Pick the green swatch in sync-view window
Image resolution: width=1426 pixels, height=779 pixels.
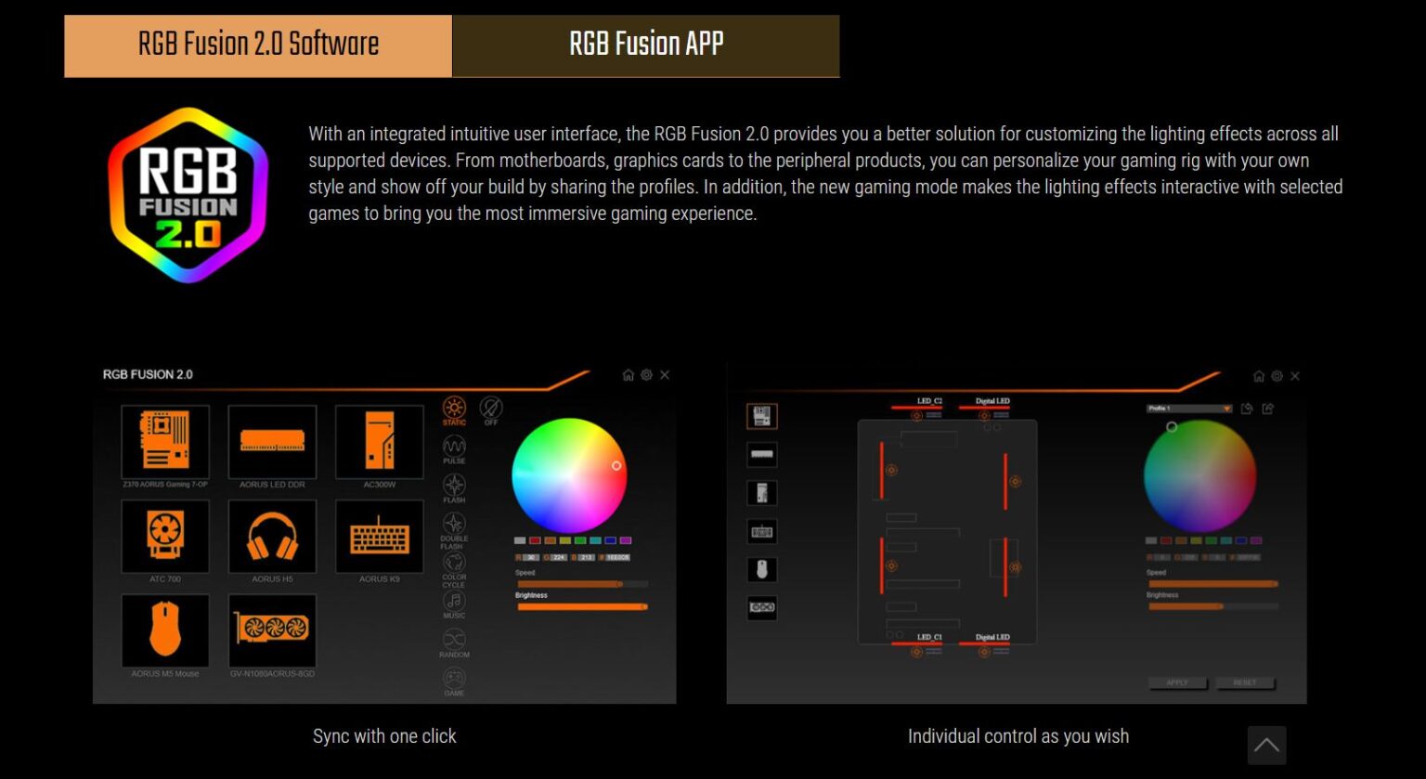click(x=580, y=540)
